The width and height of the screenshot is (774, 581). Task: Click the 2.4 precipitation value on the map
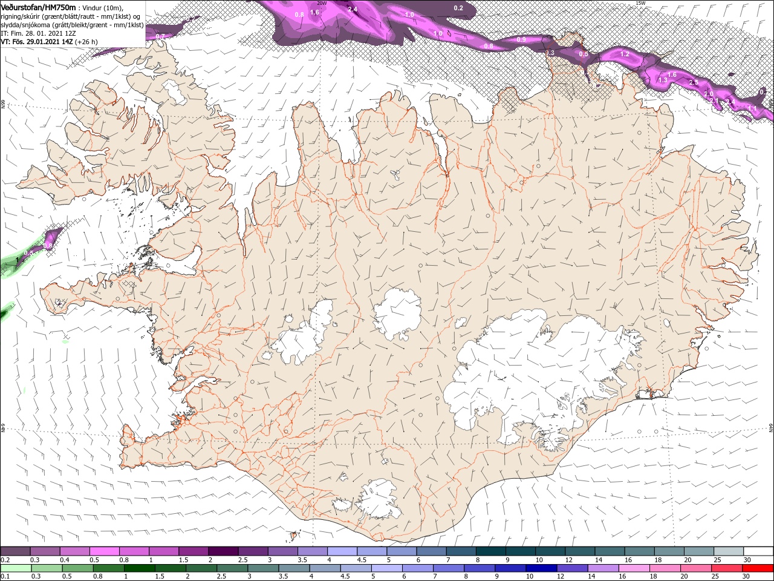click(x=353, y=10)
